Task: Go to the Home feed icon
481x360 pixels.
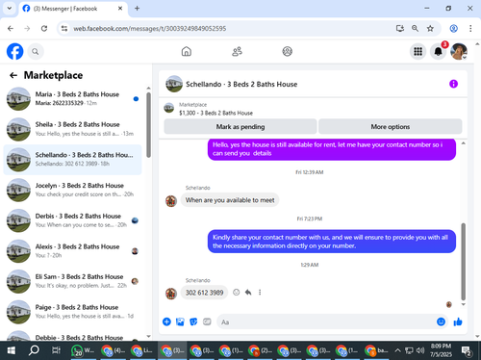Action: point(187,51)
